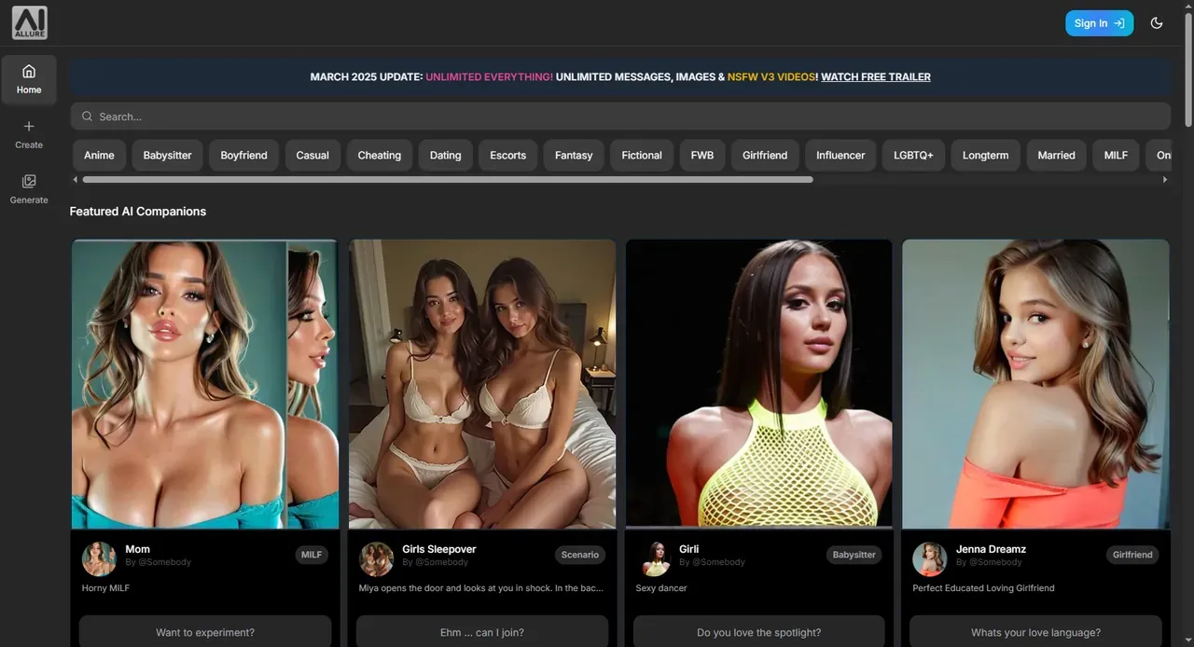The height and width of the screenshot is (647, 1194).
Task: Click the Featured AI Companions heading
Action: 138,212
